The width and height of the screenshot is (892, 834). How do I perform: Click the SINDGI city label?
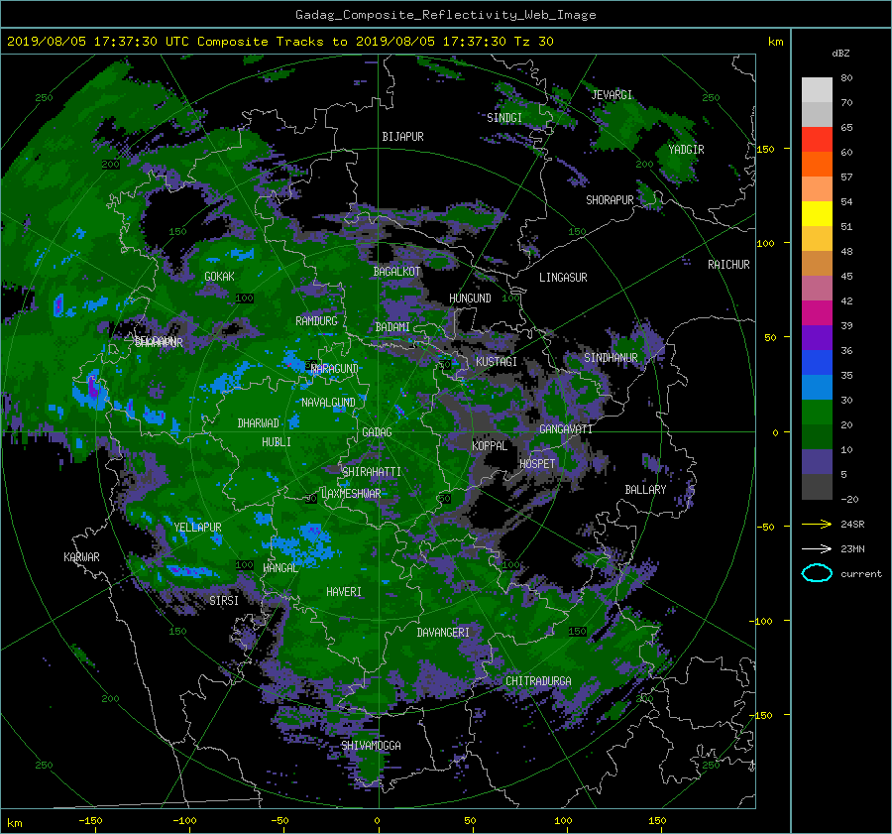pos(504,118)
